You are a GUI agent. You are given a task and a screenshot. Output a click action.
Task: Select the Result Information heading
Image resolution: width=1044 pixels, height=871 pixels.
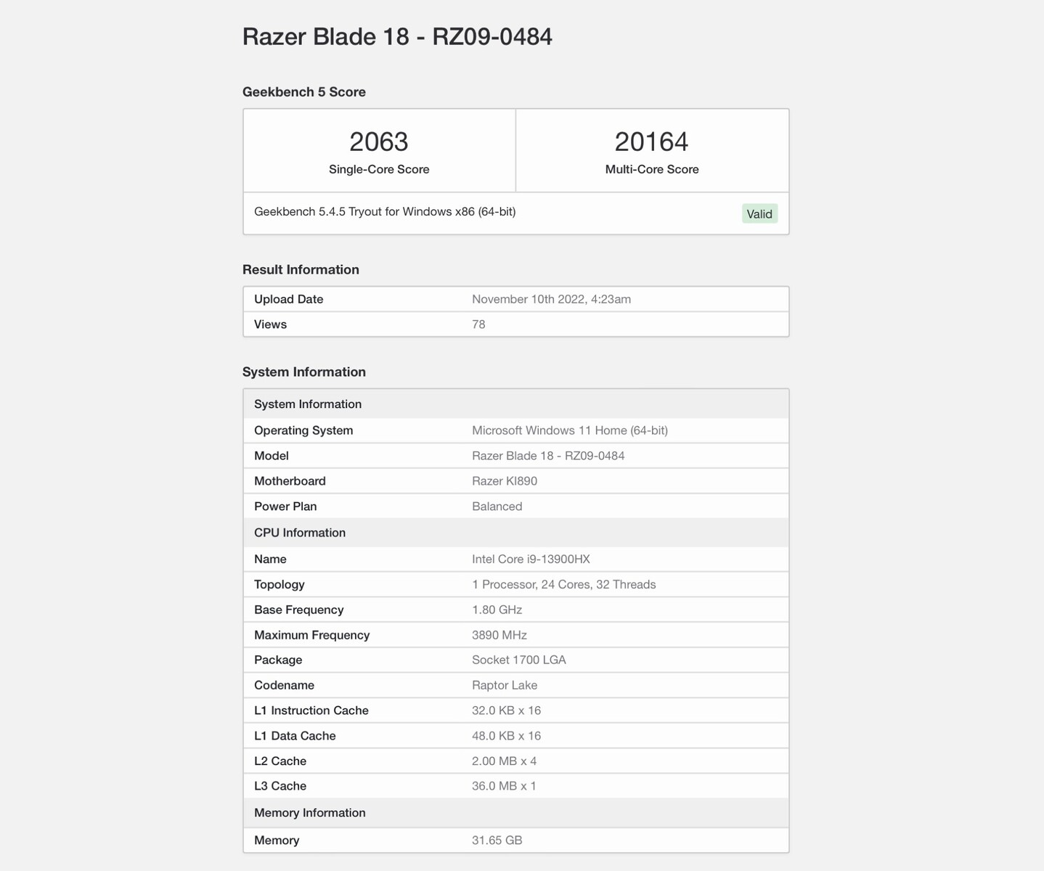tap(301, 270)
